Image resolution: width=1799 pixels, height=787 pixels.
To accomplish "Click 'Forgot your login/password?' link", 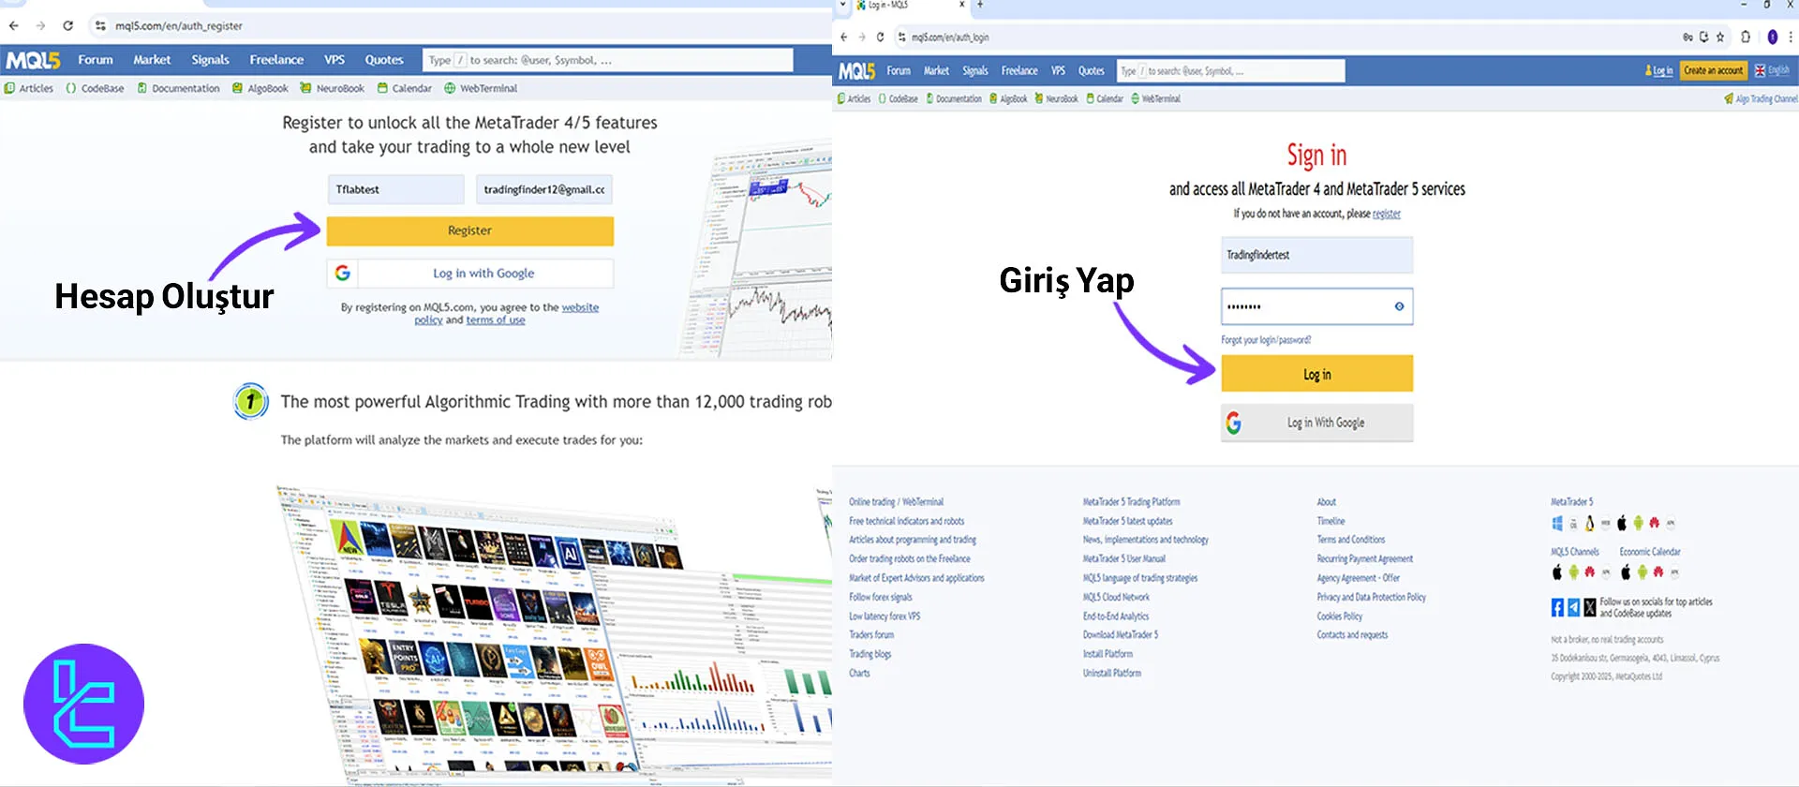I will click(x=1266, y=340).
